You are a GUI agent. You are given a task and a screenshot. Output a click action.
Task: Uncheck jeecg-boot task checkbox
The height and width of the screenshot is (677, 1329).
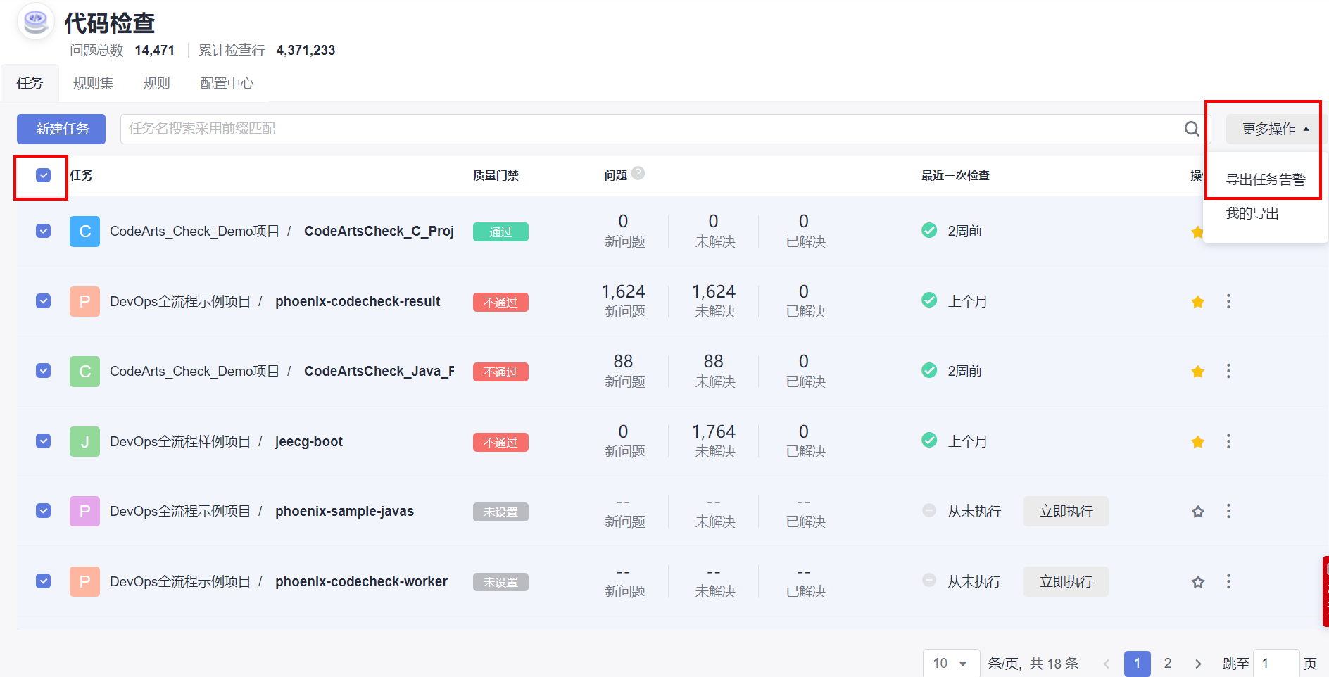[43, 441]
